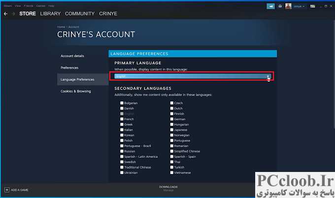Check the Danish language checkbox
Image resolution: width=335 pixels, height=198 pixels.
tap(122, 108)
